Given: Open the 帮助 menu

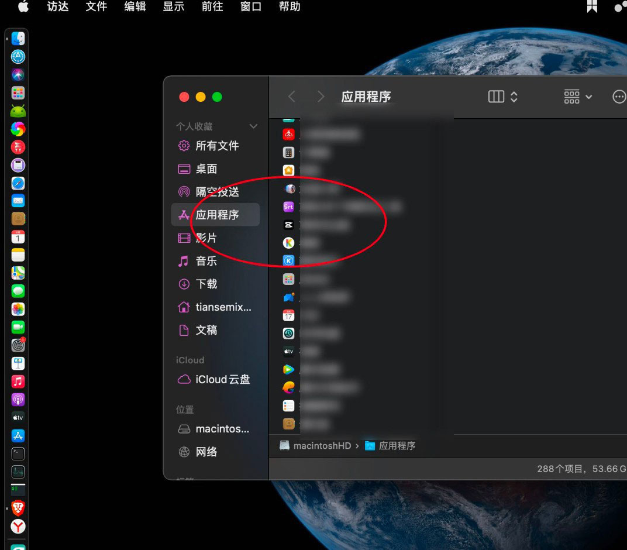Looking at the screenshot, I should click(290, 7).
